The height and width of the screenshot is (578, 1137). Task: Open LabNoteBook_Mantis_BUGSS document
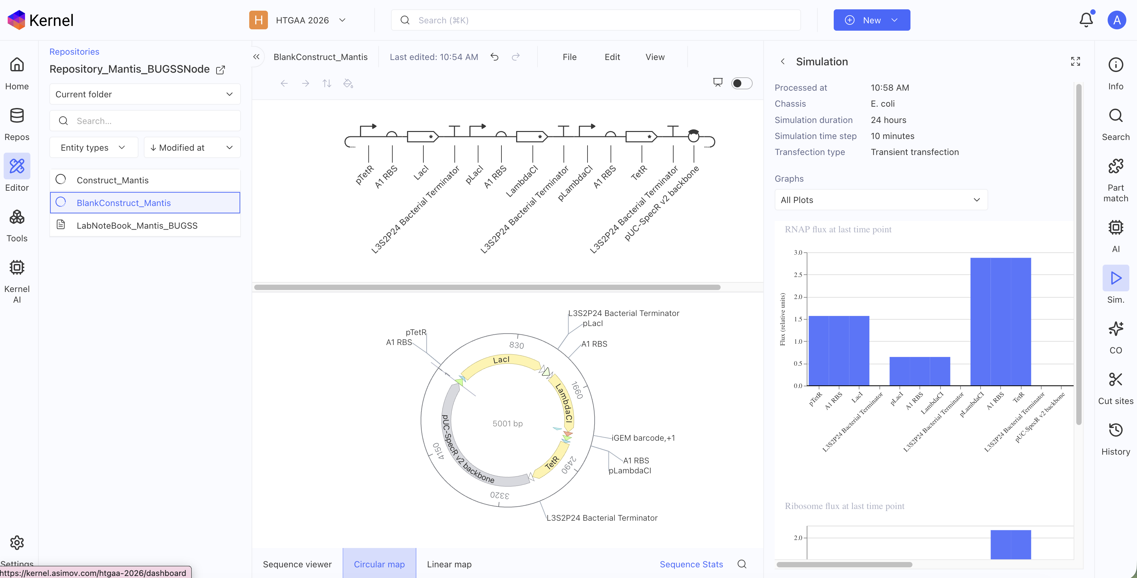point(145,225)
